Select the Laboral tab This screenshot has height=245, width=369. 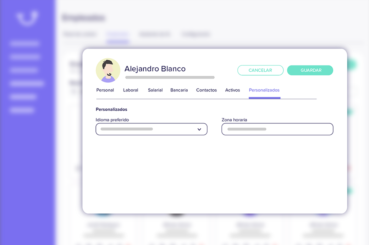(130, 90)
